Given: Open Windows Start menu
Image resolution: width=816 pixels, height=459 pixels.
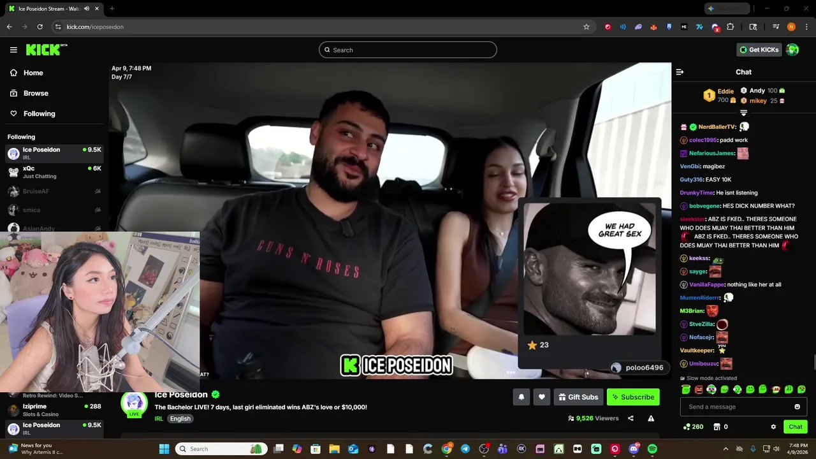Looking at the screenshot, I should (164, 449).
